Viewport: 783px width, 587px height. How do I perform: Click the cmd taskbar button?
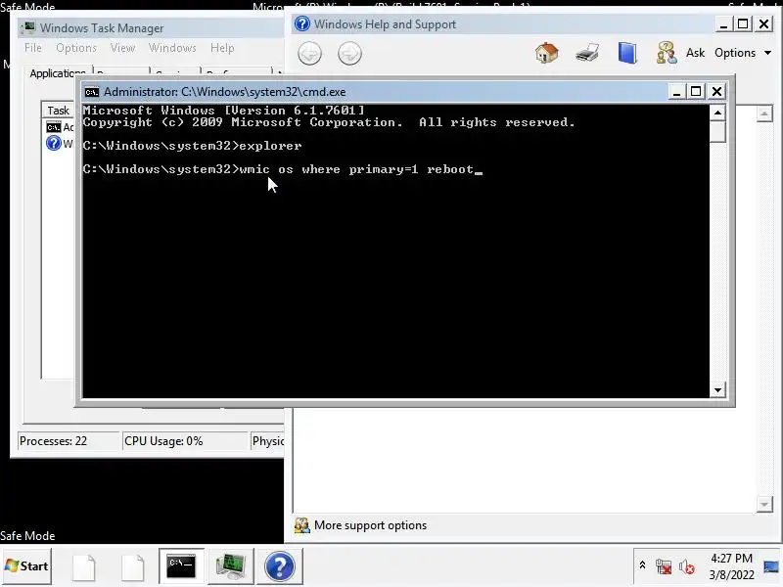(181, 566)
